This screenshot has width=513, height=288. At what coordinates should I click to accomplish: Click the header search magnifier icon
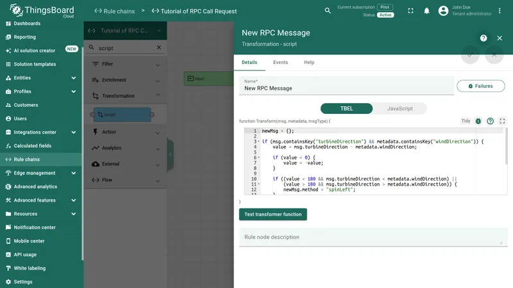[x=328, y=11]
